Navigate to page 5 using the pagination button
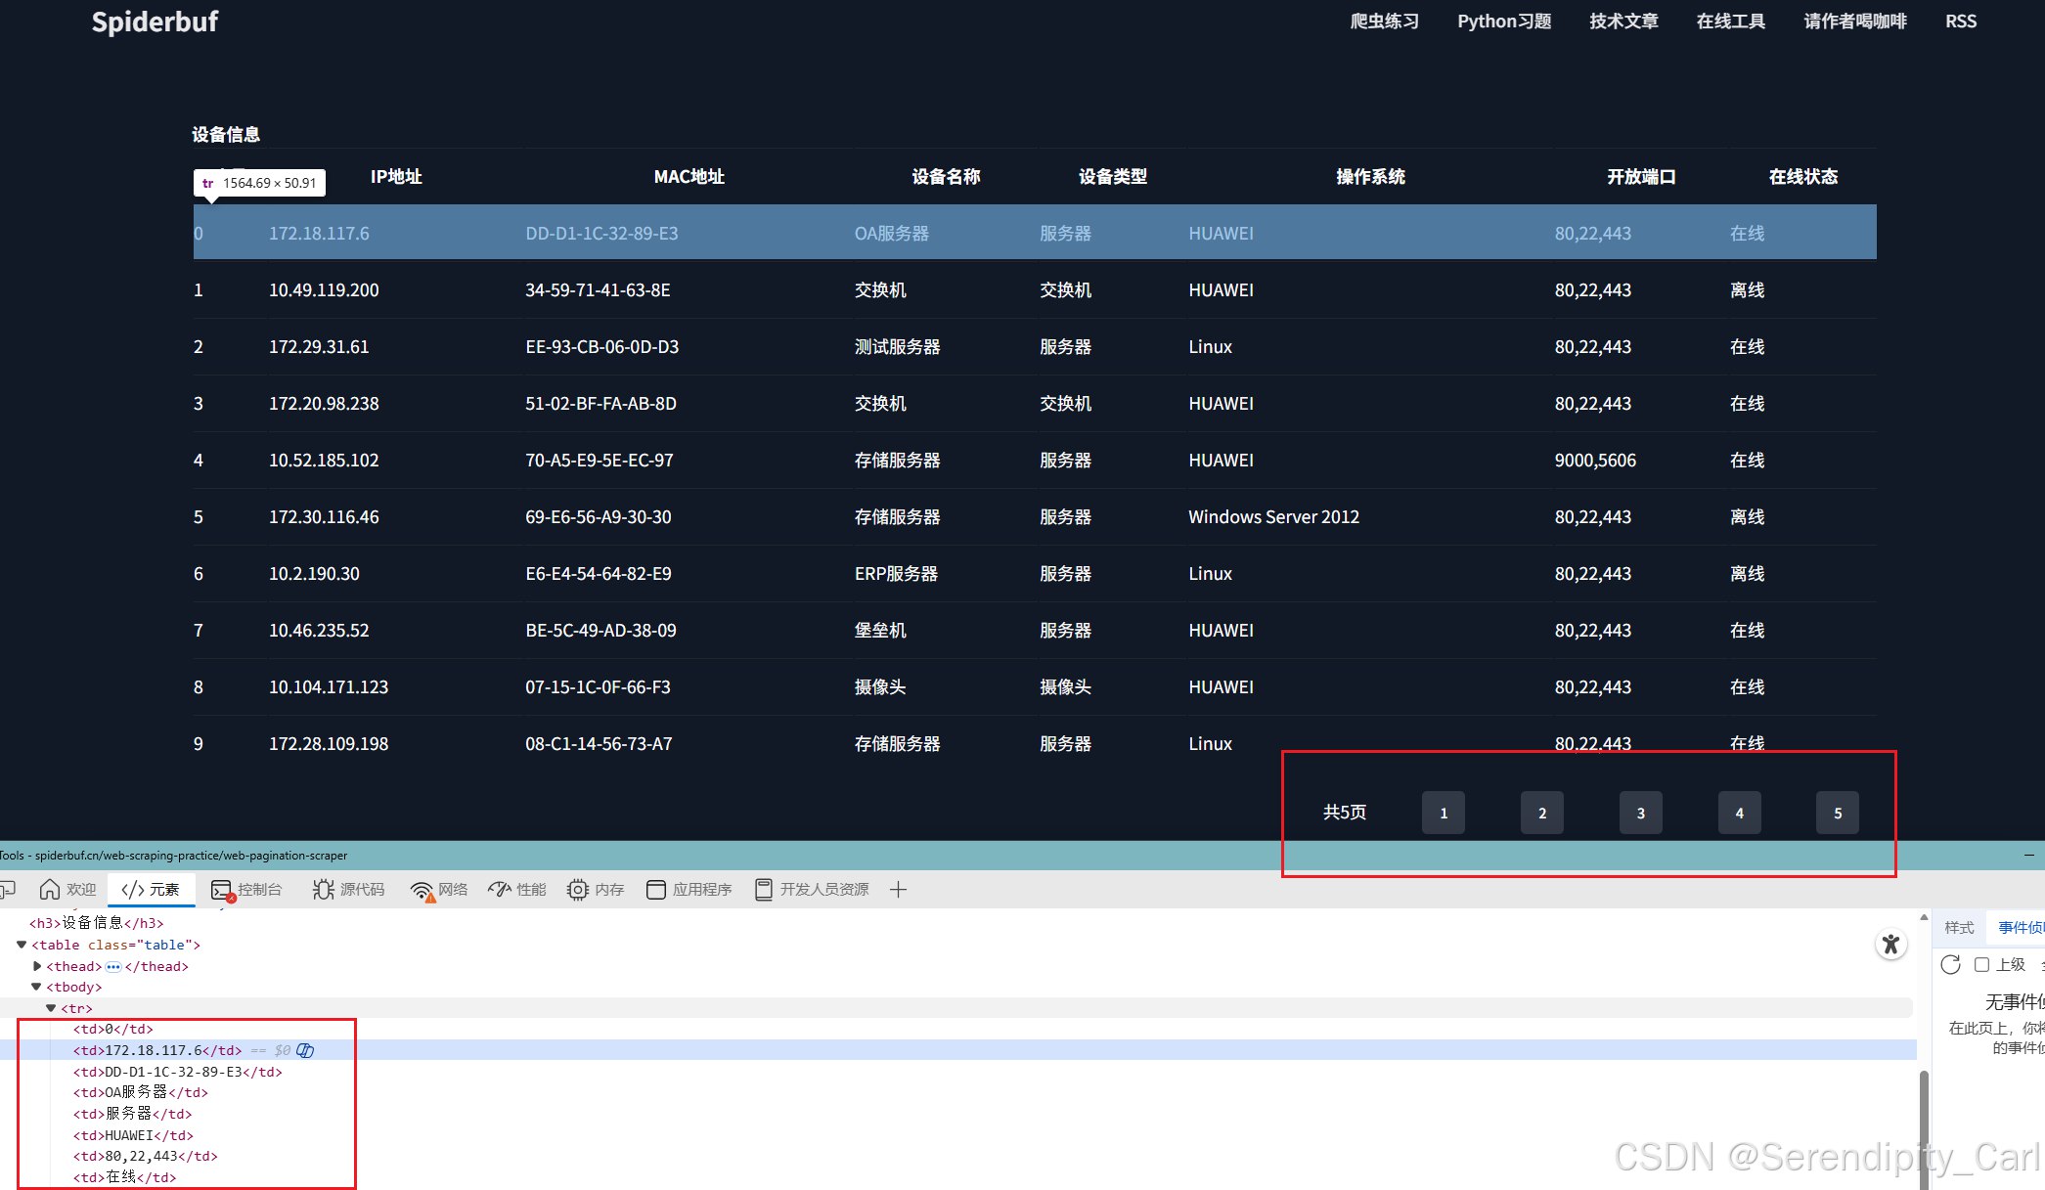The image size is (2045, 1190). (1838, 813)
